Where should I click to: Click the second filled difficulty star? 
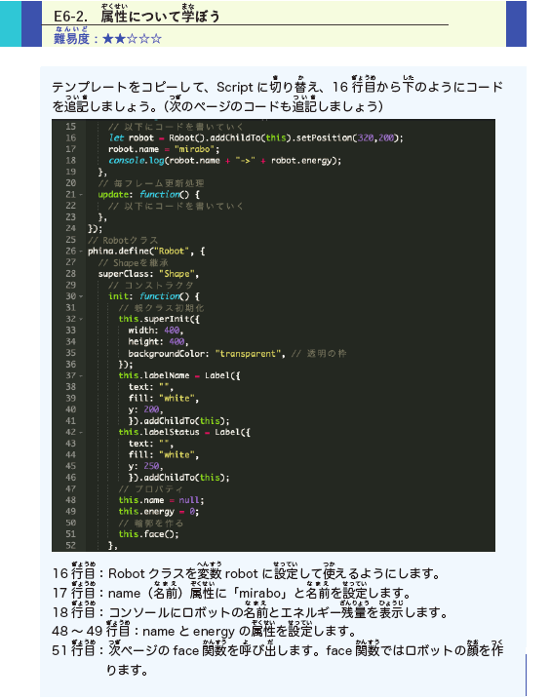pyautogui.click(x=120, y=39)
